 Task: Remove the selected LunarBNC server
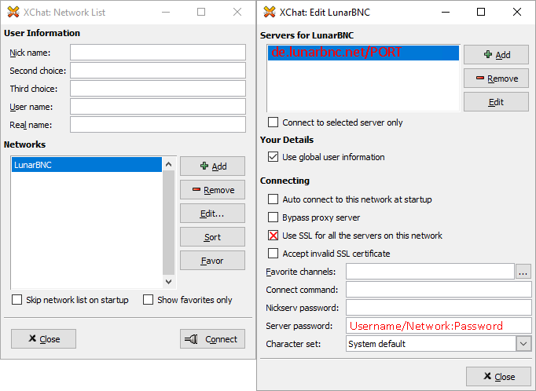coord(496,79)
